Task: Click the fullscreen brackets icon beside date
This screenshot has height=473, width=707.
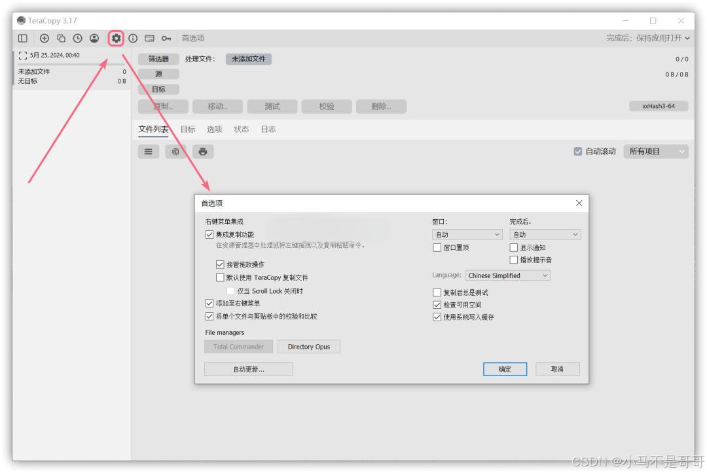Action: click(23, 56)
